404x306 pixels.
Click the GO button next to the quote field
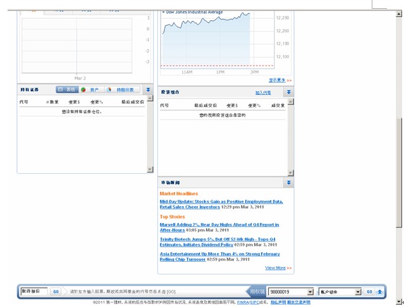[56, 291]
